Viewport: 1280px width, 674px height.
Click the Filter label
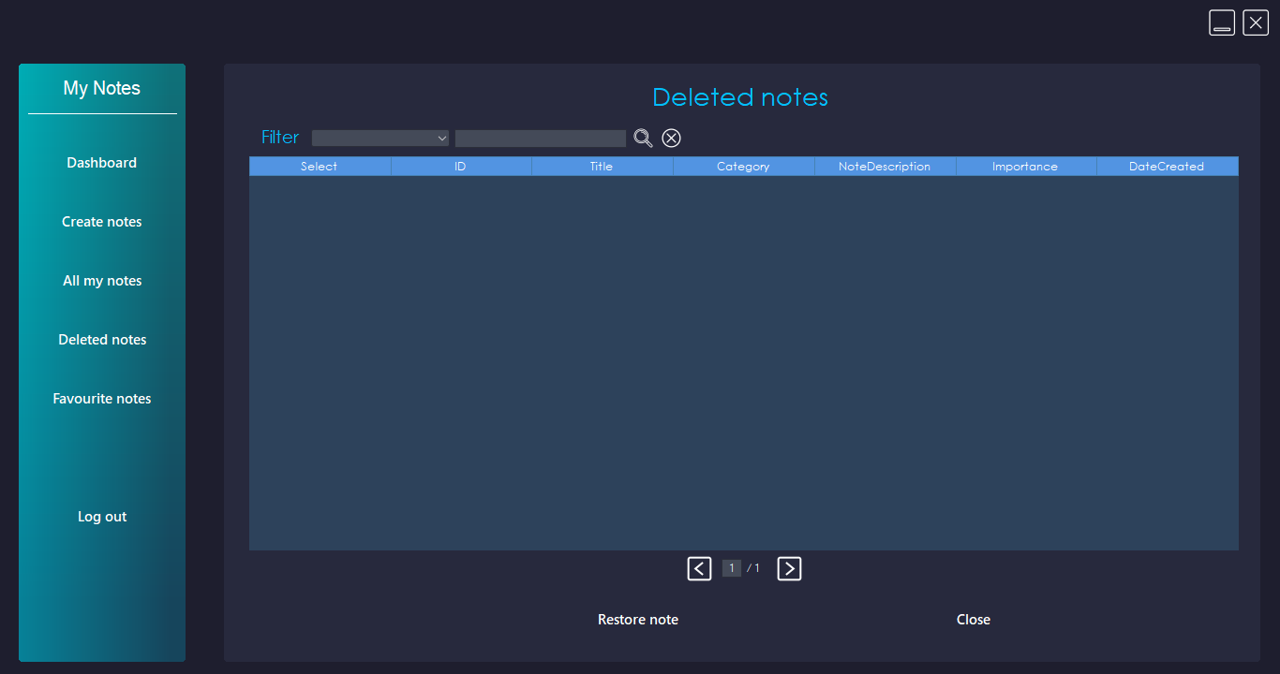click(280, 138)
